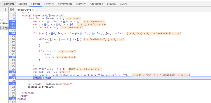Screen dimensions: 211x103
Task: Open the Memory tab
Action: point(81,4)
